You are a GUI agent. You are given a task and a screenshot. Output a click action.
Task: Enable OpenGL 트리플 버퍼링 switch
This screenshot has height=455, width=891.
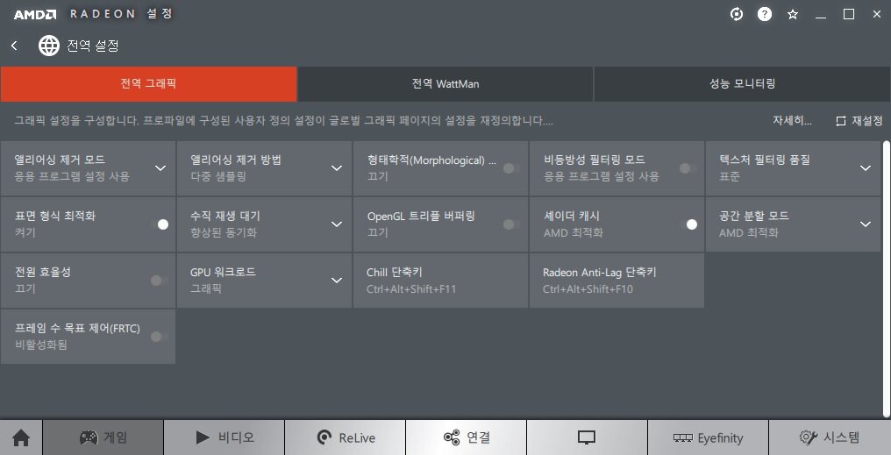click(x=511, y=224)
